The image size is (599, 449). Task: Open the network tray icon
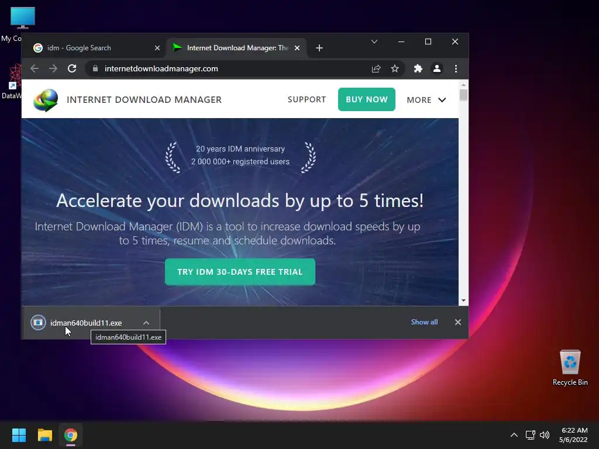pyautogui.click(x=530, y=435)
